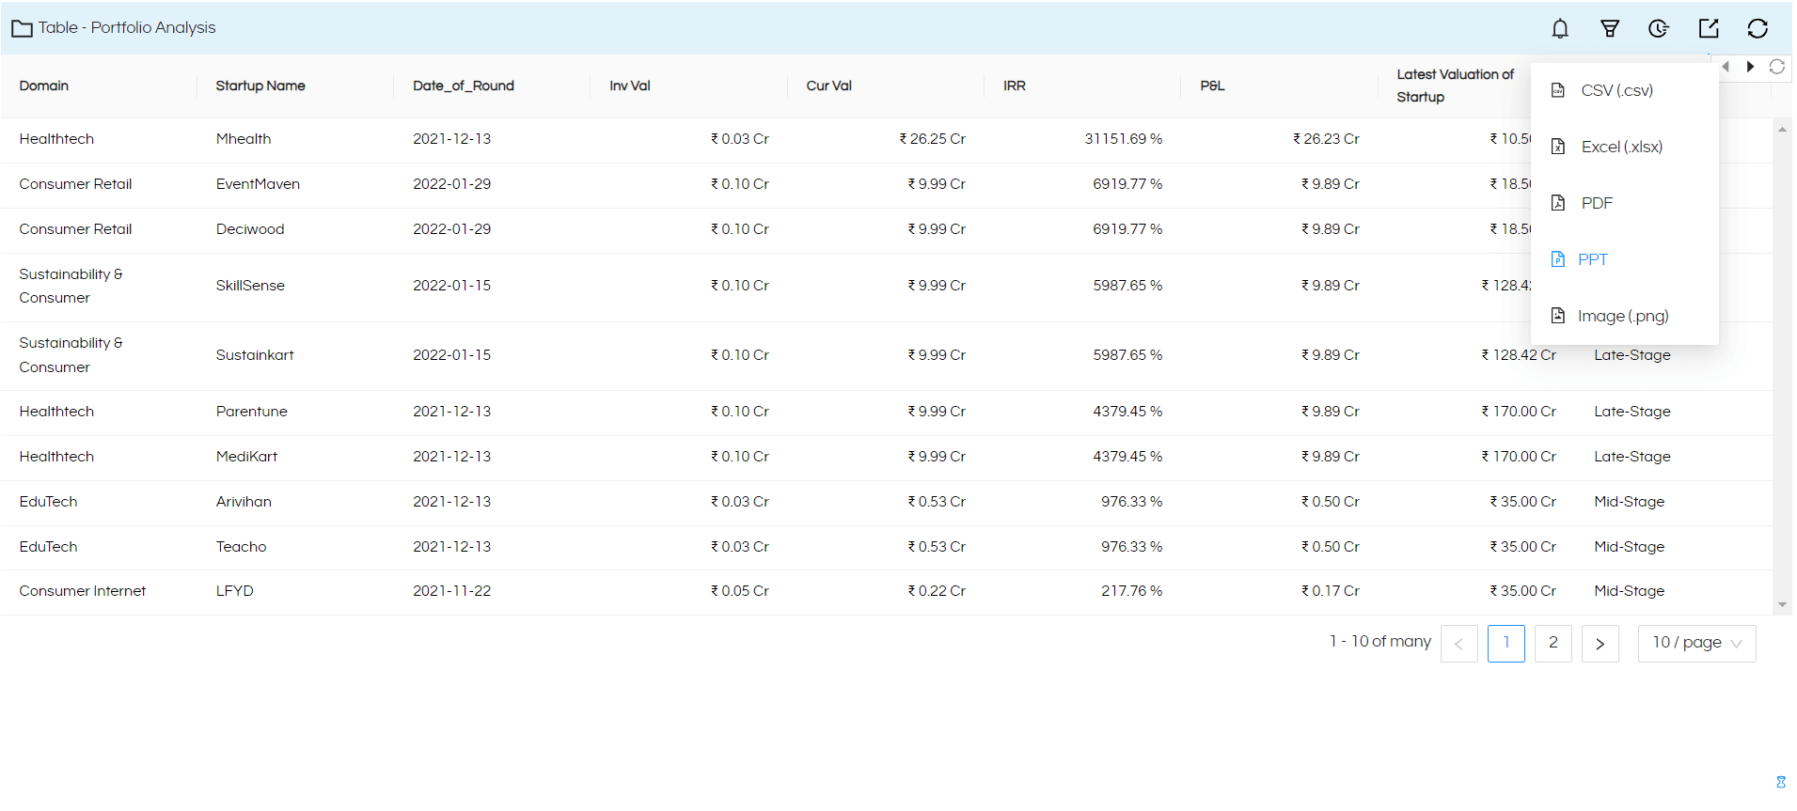Select page 1 button
Screen dimensions: 1797x811
pos(1506,644)
